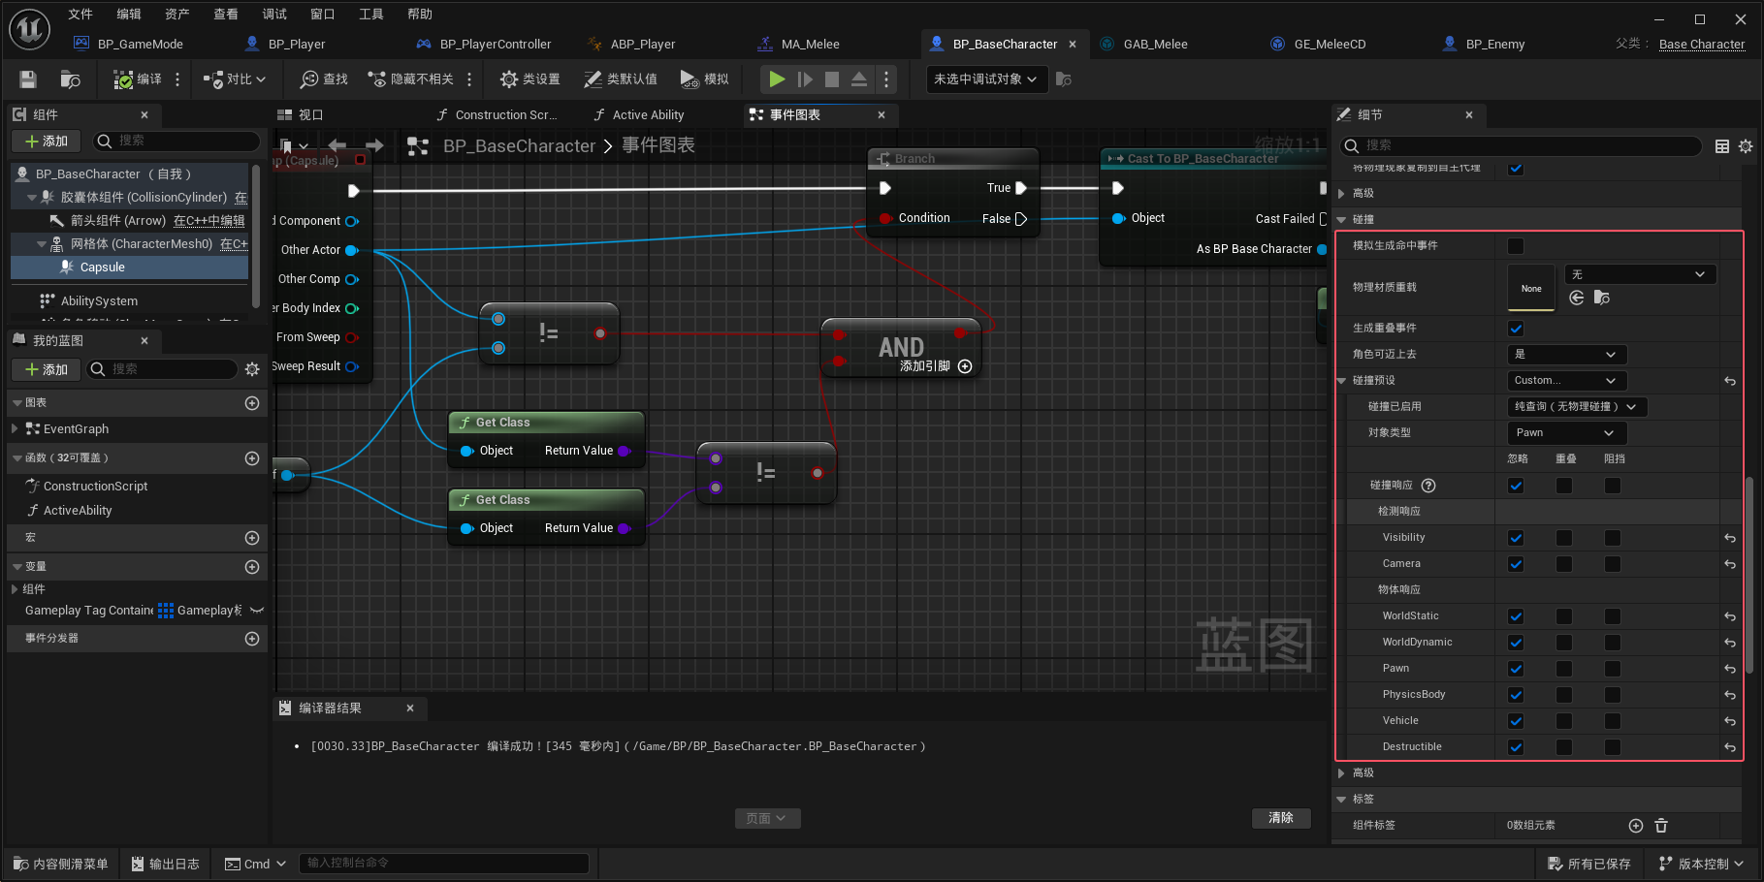Set PhysicsBody response to Block
The width and height of the screenshot is (1764, 882).
[1613, 695]
